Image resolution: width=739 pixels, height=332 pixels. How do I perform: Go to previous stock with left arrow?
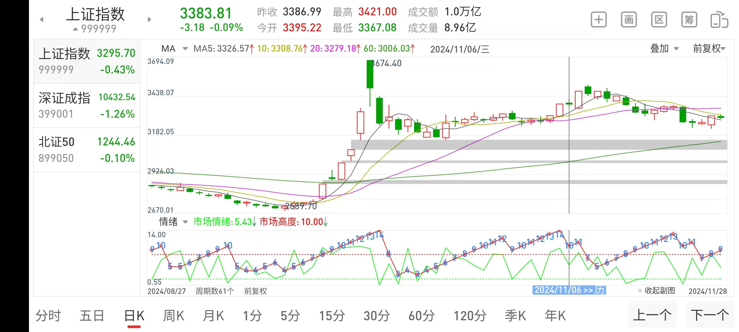(x=42, y=20)
